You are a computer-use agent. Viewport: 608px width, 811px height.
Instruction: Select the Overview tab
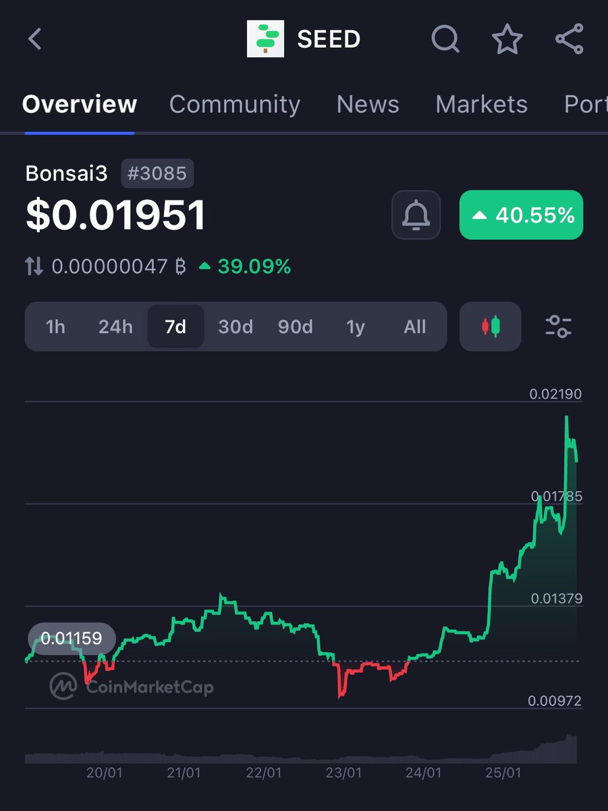[x=80, y=104]
